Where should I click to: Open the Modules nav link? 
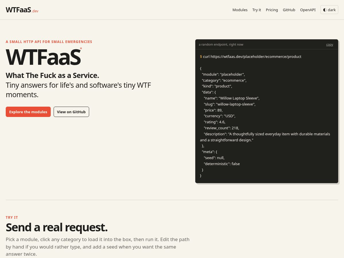[240, 10]
